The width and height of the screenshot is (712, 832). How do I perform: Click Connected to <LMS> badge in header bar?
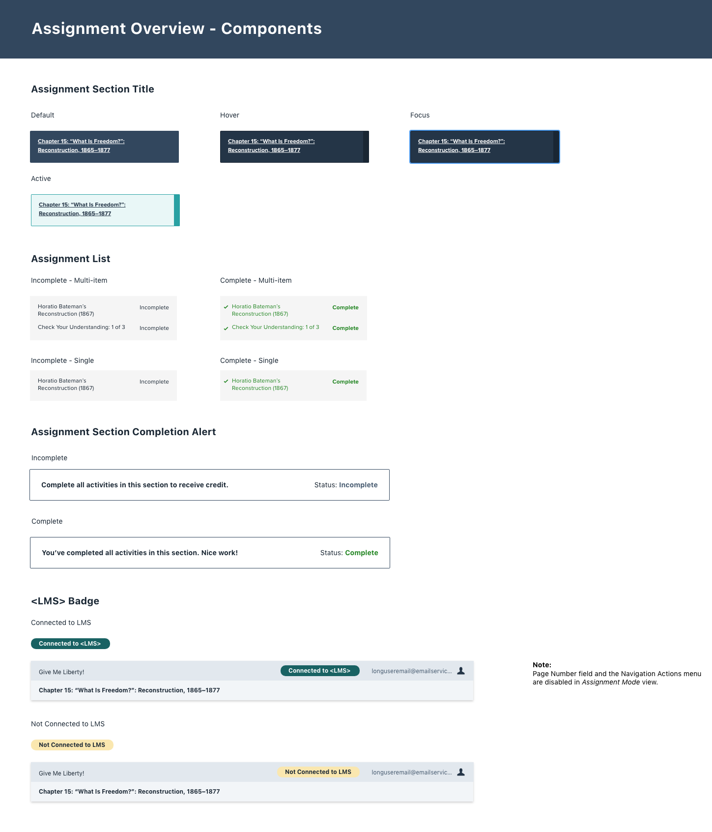click(320, 671)
